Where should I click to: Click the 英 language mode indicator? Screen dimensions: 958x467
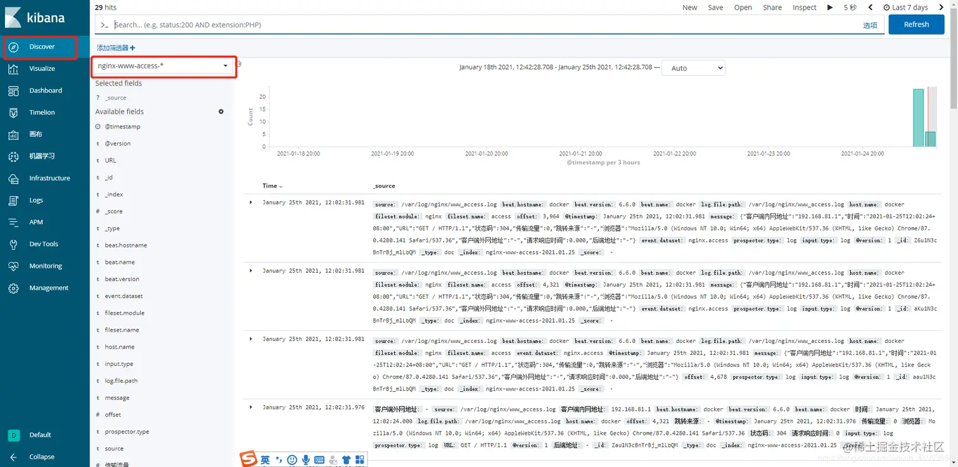265,459
